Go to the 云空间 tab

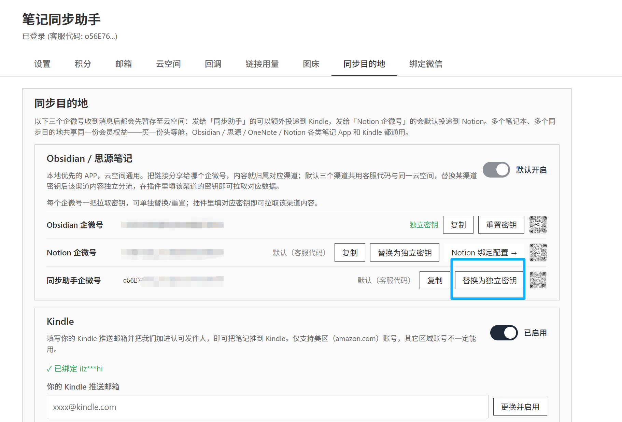pos(168,64)
